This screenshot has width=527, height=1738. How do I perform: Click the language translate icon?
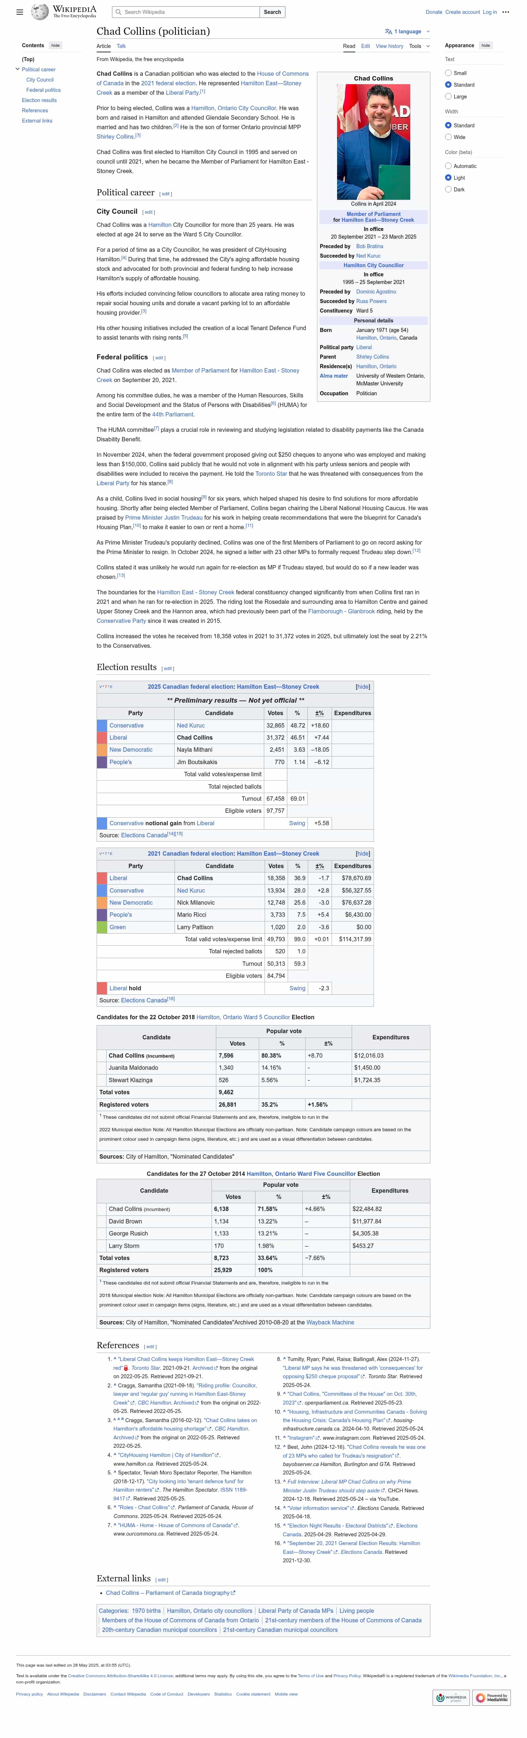[x=388, y=32]
